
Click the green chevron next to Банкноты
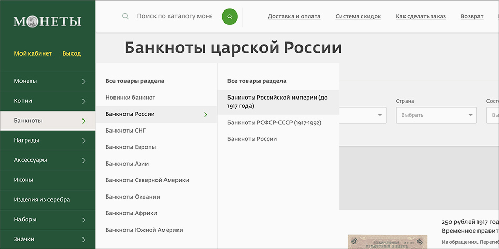(84, 121)
